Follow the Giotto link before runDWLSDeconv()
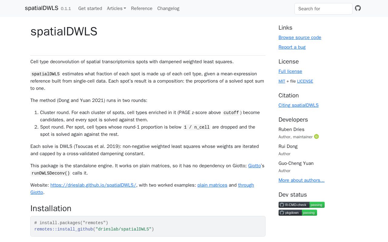The image size is (388, 242). point(255,166)
